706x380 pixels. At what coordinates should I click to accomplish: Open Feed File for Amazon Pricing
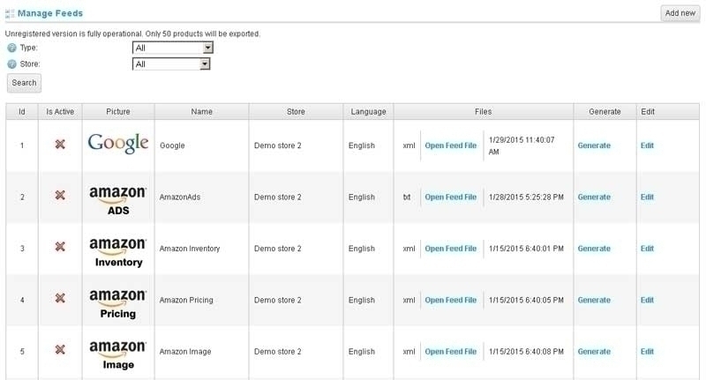[451, 300]
